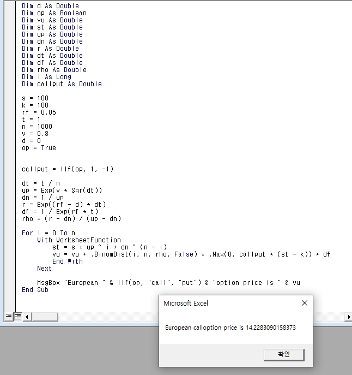The width and height of the screenshot is (352, 375).
Task: Click the Full Module View icon
Action: (17, 317)
